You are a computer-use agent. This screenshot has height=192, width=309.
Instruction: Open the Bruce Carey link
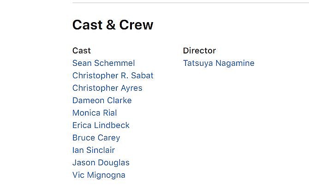96,138
